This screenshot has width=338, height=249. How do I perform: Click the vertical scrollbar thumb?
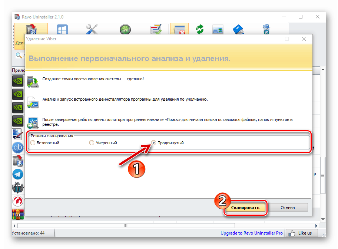tap(323, 175)
